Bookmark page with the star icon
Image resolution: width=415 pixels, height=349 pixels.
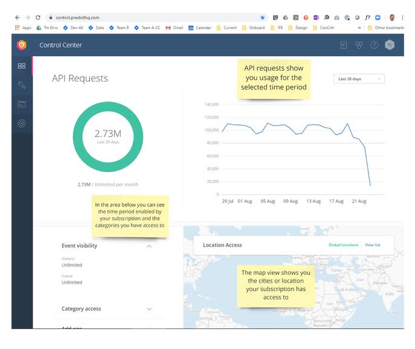click(262, 18)
